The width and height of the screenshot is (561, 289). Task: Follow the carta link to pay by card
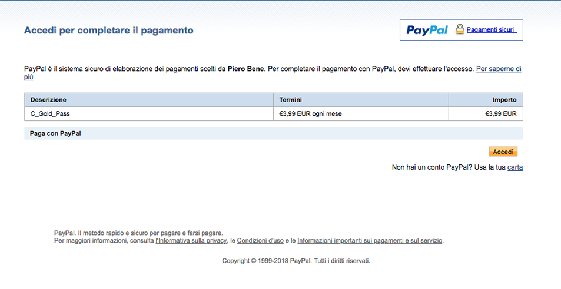(515, 167)
